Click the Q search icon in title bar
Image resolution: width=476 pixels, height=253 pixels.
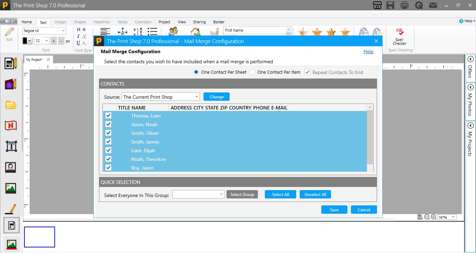tap(419, 5)
